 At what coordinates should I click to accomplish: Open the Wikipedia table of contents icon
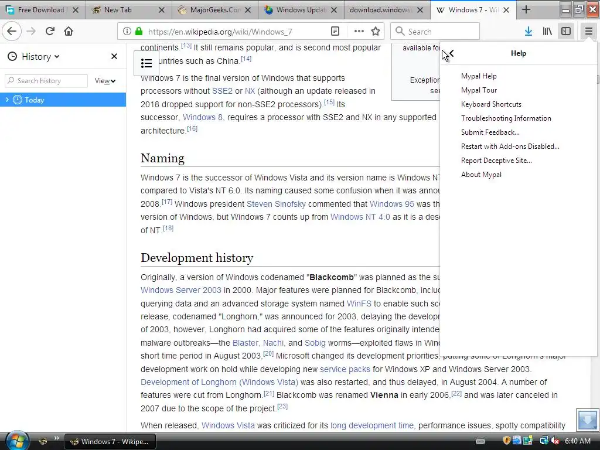146,63
